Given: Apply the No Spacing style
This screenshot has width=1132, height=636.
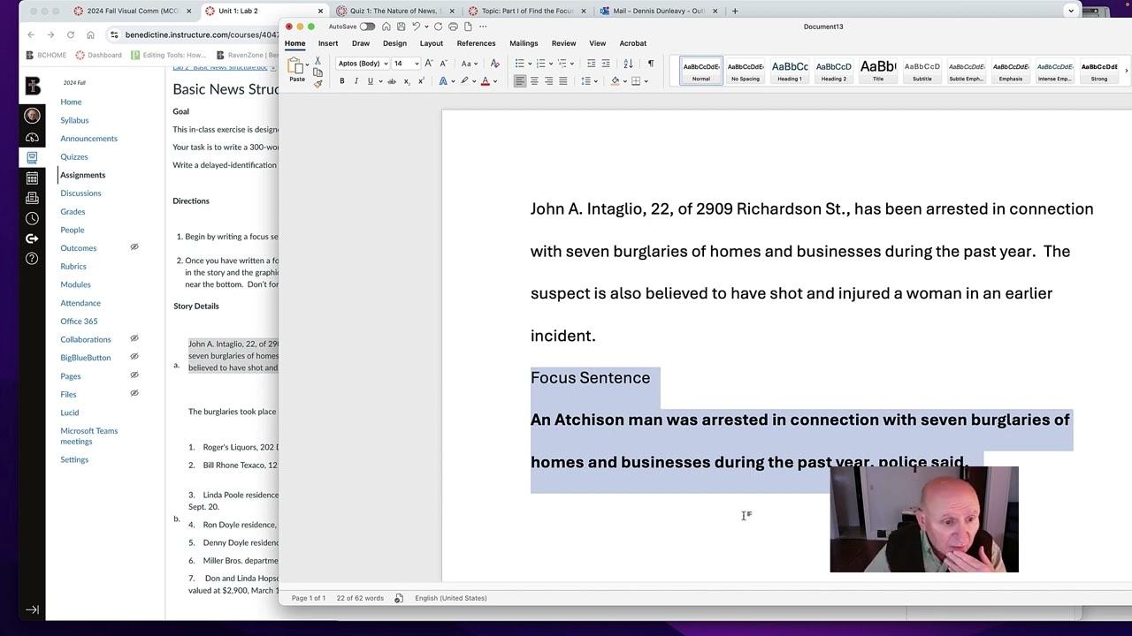Looking at the screenshot, I should [746, 71].
